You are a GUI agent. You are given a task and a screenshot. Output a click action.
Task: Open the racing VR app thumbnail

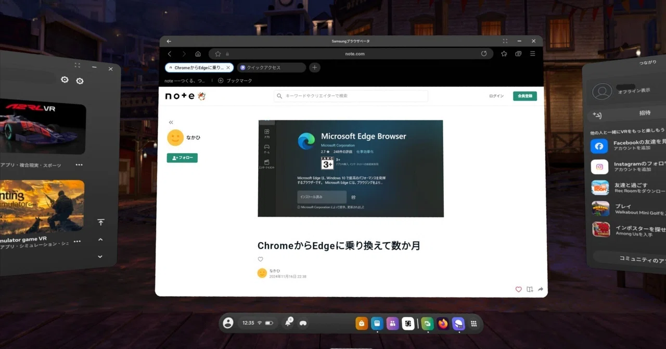[x=43, y=127]
